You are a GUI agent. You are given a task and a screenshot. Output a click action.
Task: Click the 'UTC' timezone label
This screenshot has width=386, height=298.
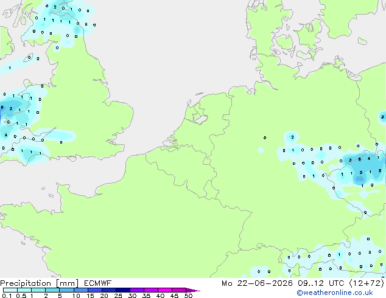pyautogui.click(x=337, y=283)
